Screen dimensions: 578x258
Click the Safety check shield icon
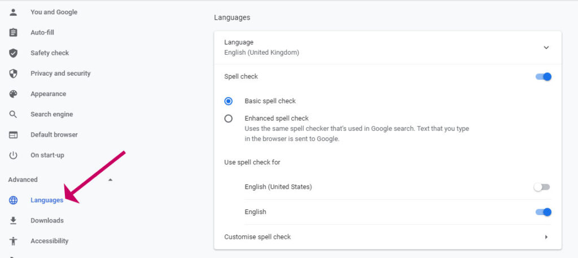click(14, 53)
